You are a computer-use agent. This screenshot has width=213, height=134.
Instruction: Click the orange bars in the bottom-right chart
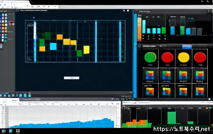136,122
